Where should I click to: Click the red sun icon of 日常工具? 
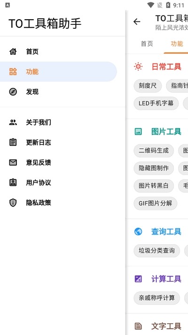[138, 67]
